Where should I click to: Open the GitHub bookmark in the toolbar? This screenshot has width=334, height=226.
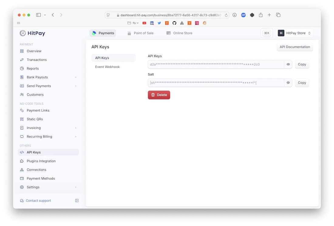[x=174, y=23]
